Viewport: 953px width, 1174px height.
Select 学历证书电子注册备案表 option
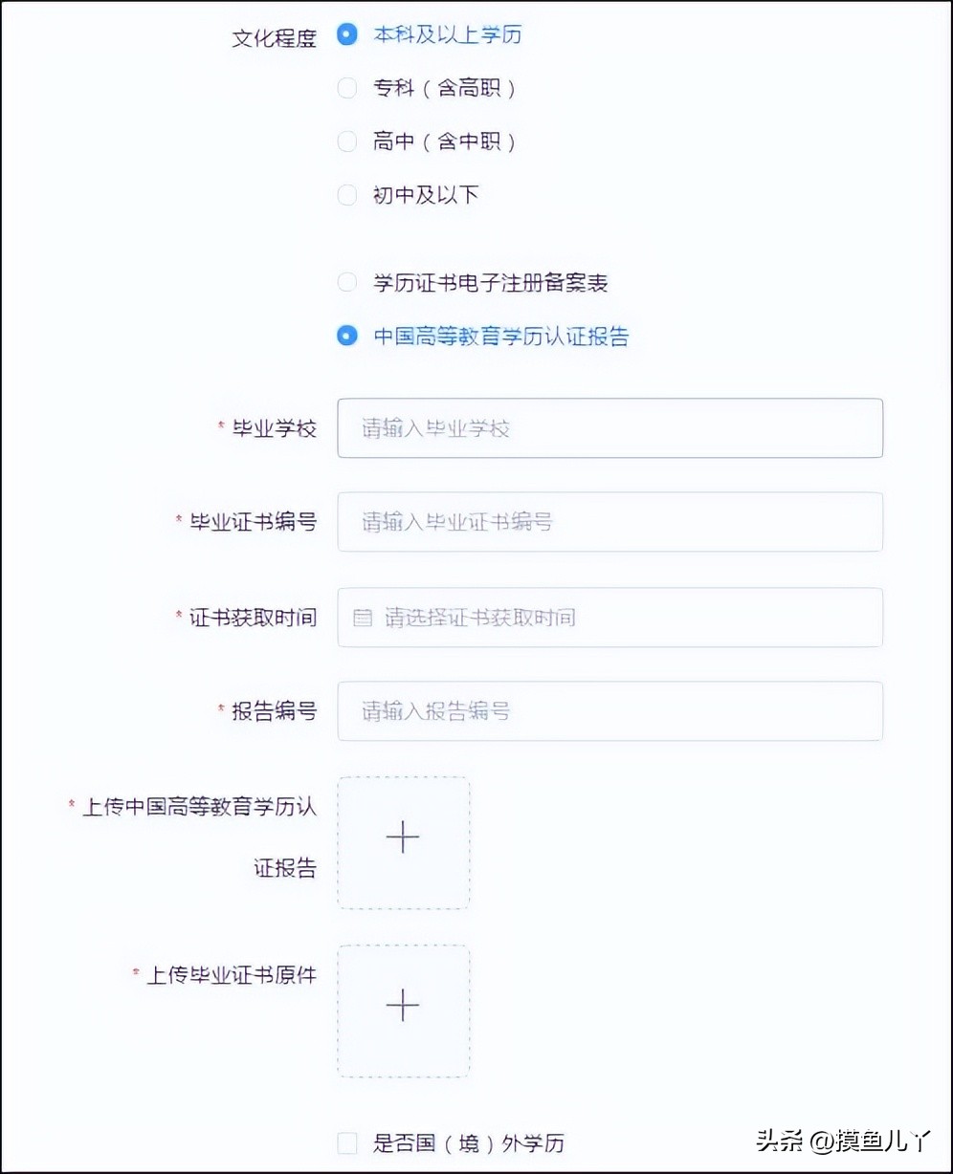click(346, 282)
